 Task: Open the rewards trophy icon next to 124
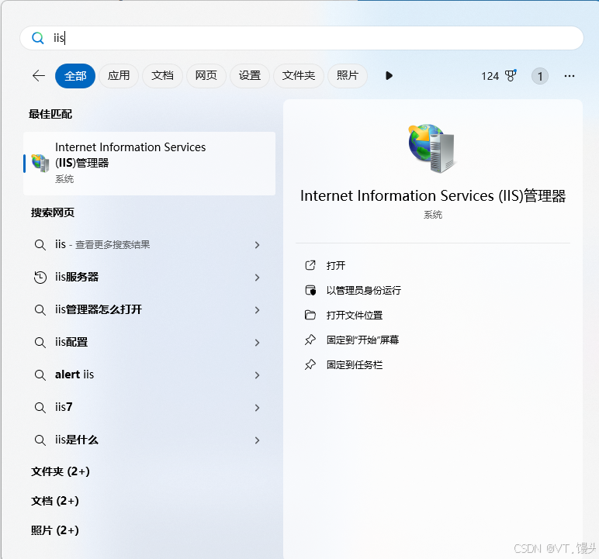coord(511,75)
